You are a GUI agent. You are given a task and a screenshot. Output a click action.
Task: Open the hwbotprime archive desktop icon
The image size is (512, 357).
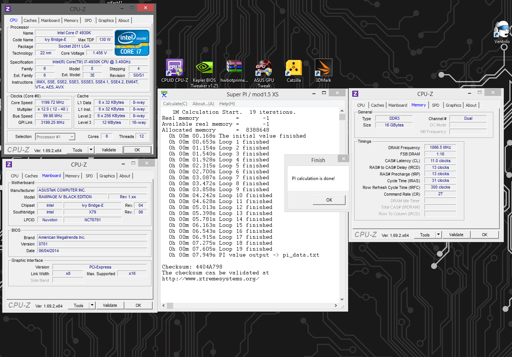[x=234, y=71]
